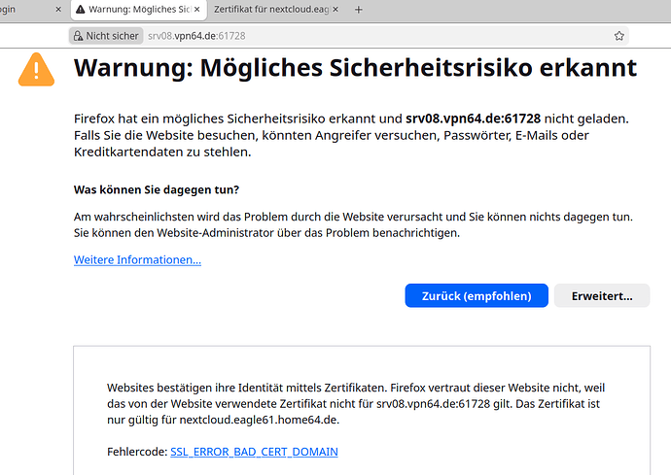Click the large orange warning triangle icon

36,70
